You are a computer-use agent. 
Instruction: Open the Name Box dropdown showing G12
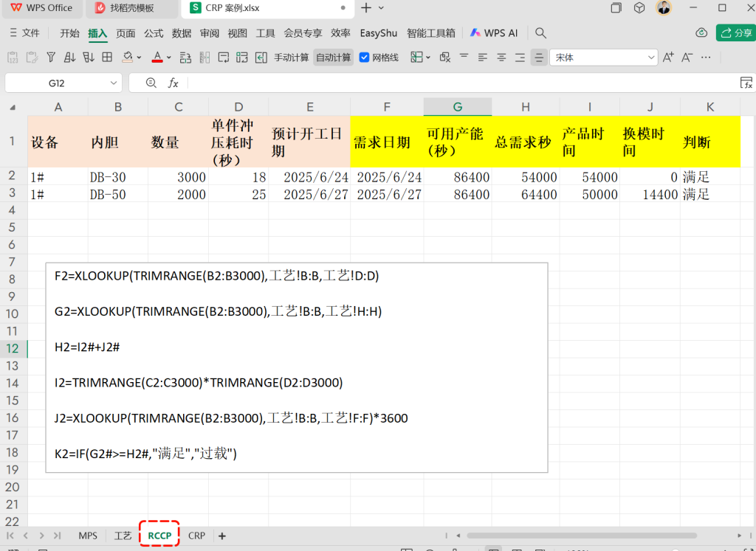click(114, 83)
